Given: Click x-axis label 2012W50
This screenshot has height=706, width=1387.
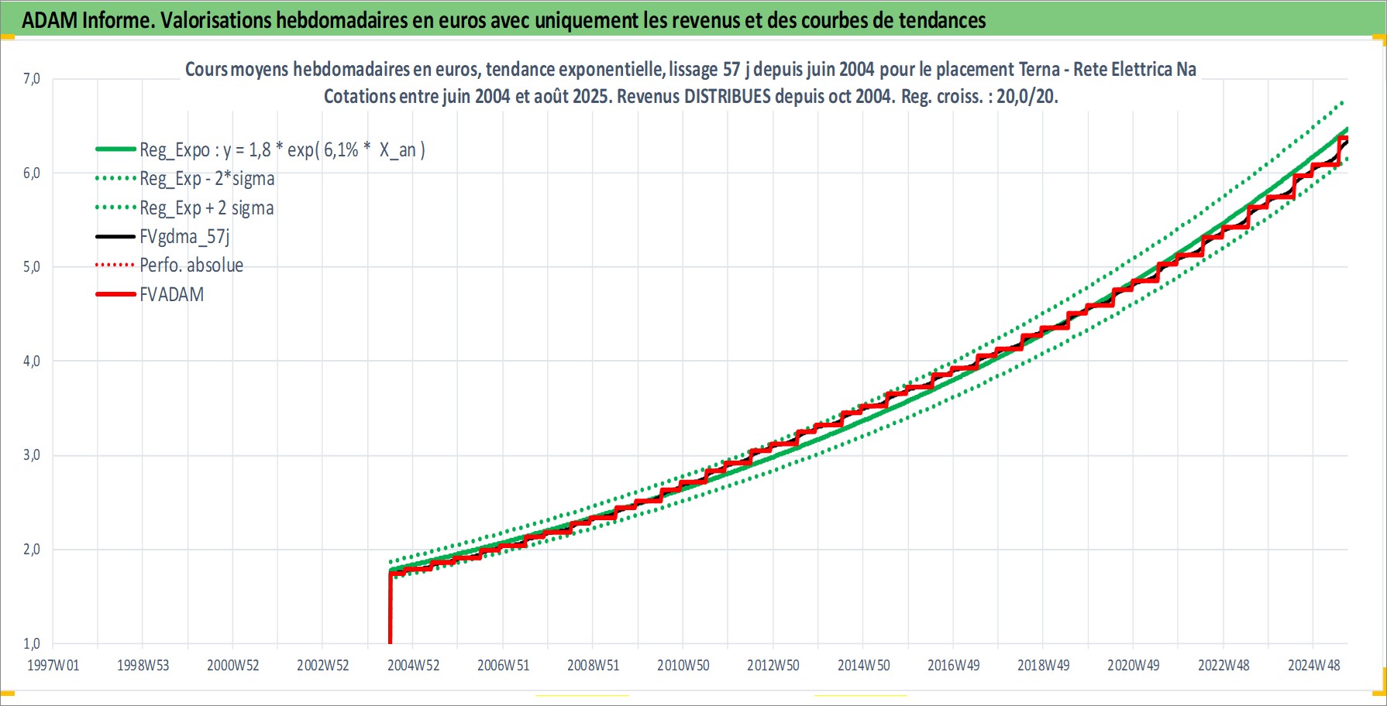Looking at the screenshot, I should (773, 665).
